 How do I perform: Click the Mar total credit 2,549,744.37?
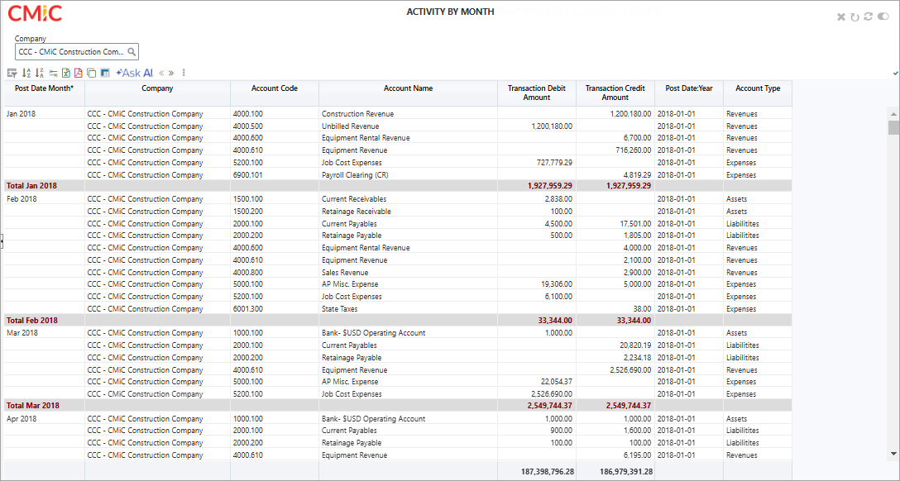pyautogui.click(x=629, y=405)
